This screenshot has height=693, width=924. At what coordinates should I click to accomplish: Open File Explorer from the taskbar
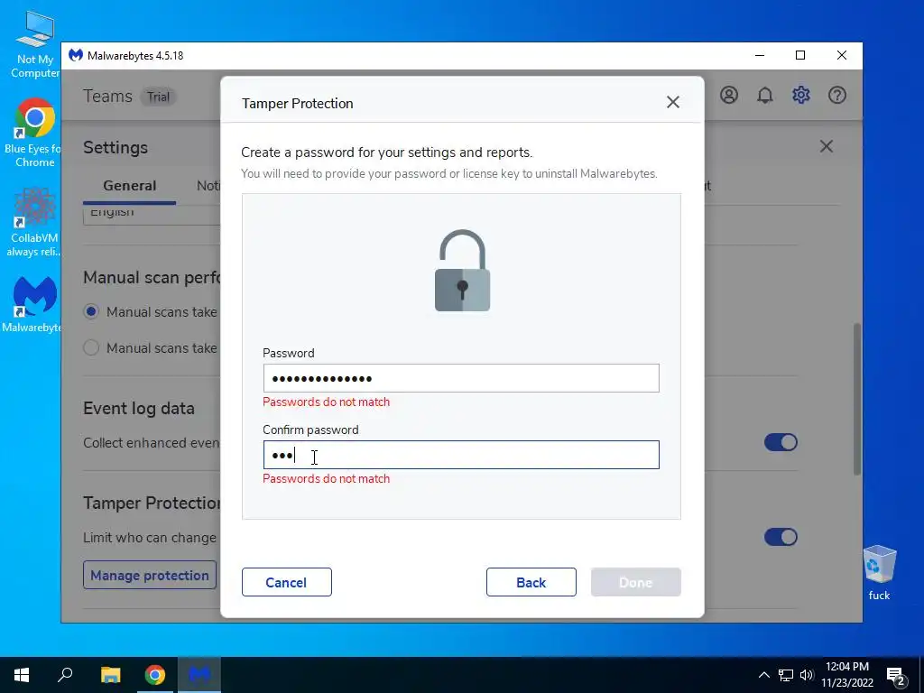tap(110, 675)
